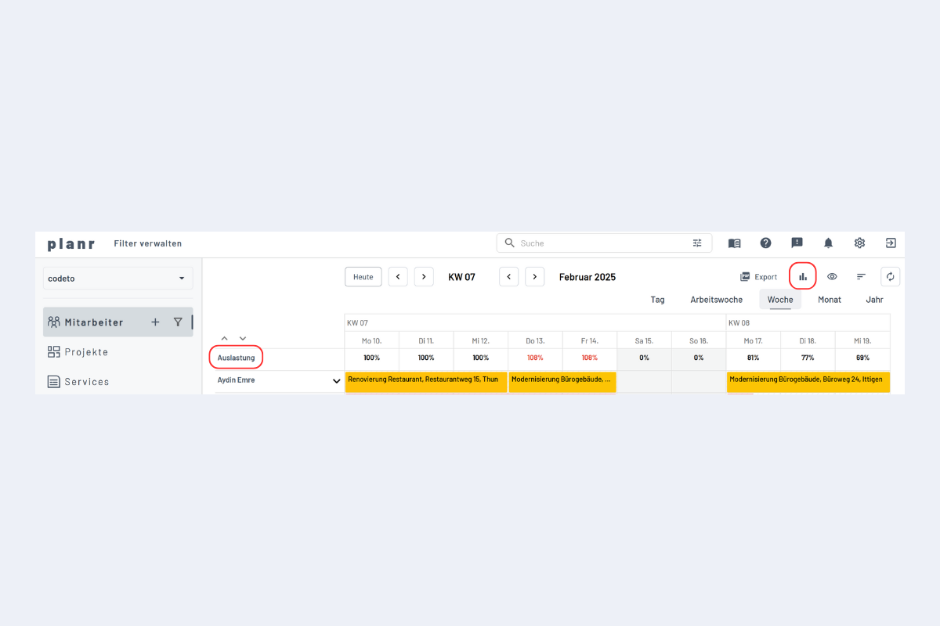Image resolution: width=940 pixels, height=626 pixels.
Task: Toggle the Mitarbeiter filter funnel
Action: (178, 322)
